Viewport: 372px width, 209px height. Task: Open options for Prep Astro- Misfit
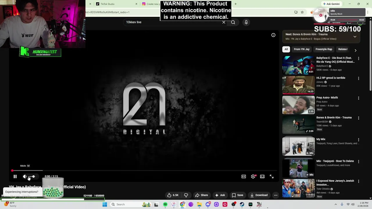tap(358, 98)
